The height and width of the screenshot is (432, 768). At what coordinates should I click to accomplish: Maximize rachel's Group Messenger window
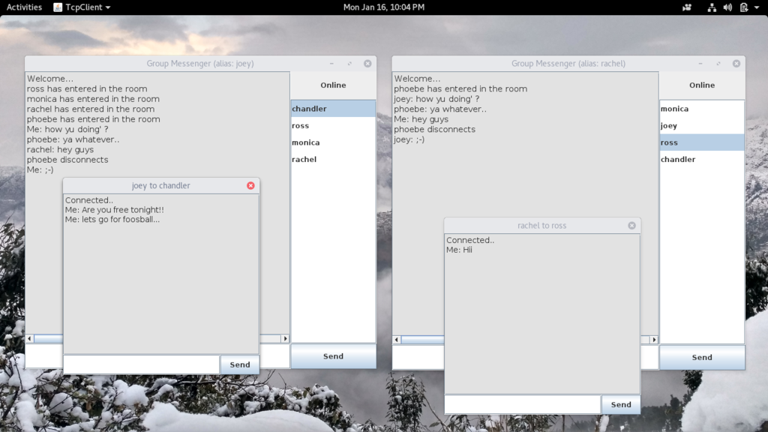tap(718, 64)
